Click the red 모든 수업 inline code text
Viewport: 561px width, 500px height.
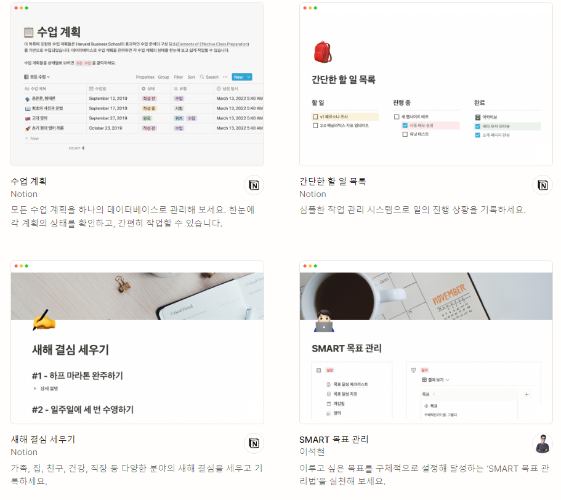pos(83,63)
